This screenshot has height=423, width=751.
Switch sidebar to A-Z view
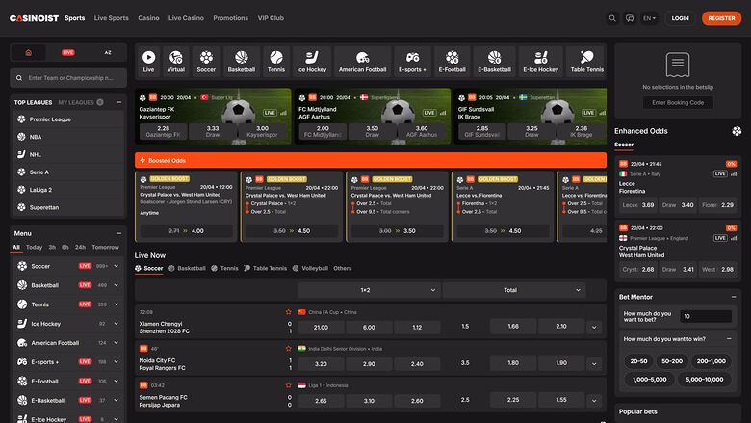(x=108, y=52)
